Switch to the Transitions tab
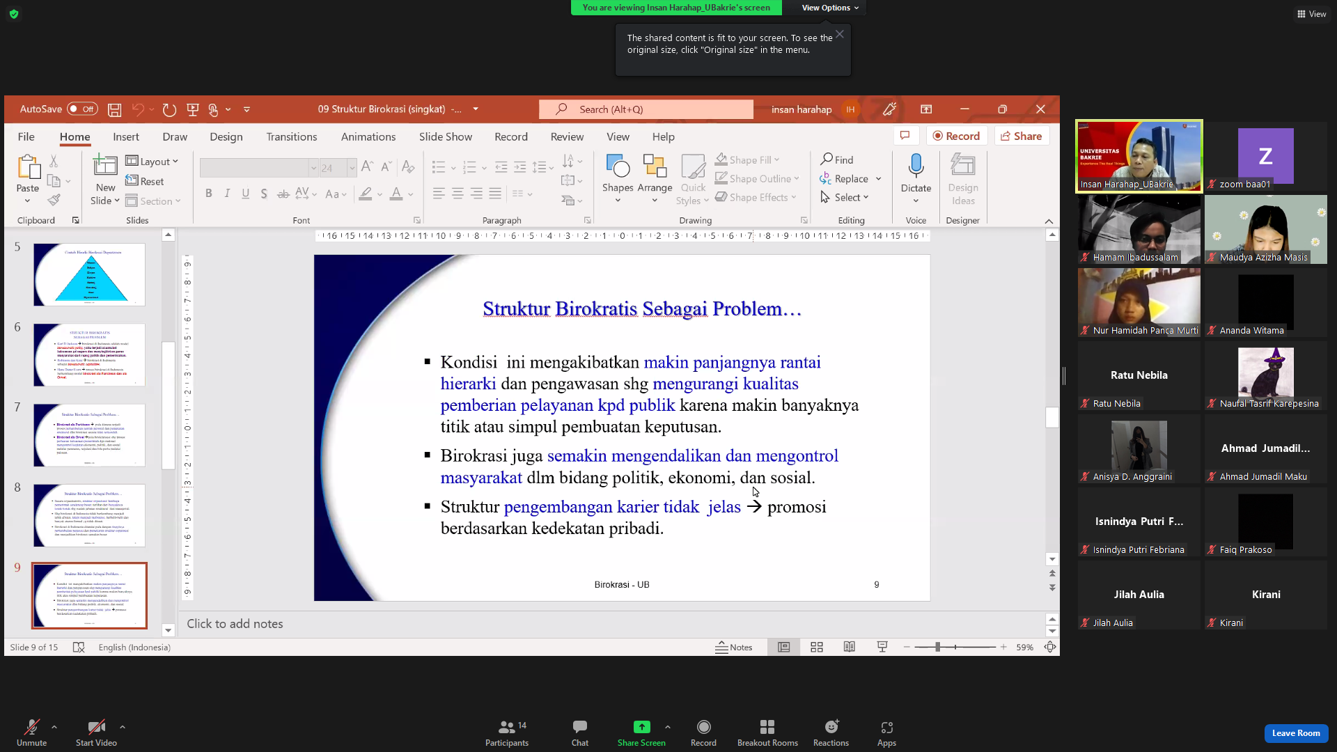The image size is (1337, 752). pyautogui.click(x=292, y=136)
